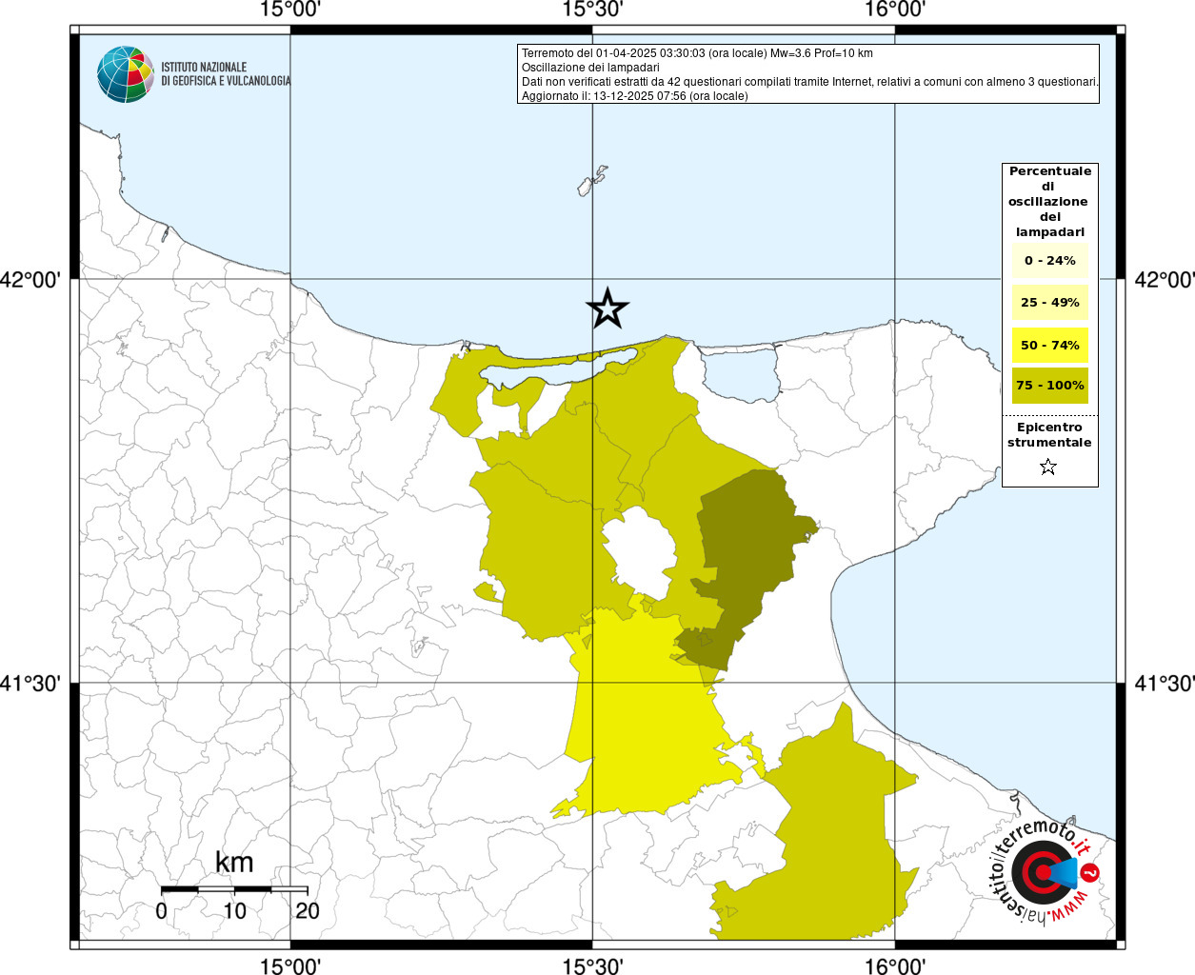Click the scale bar '10' value

tap(234, 911)
